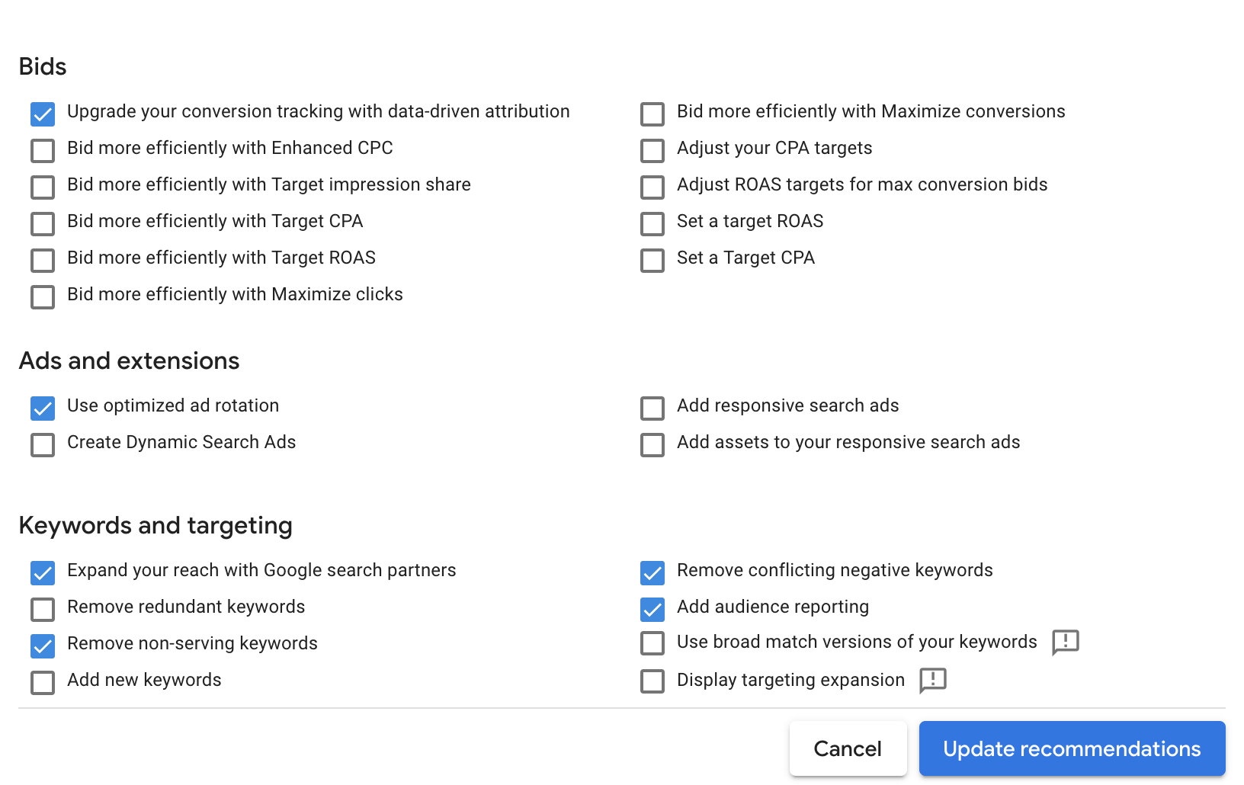Enable Bid more efficiently with Enhanced CPC
Image resolution: width=1244 pixels, height=785 pixels.
pyautogui.click(x=43, y=151)
